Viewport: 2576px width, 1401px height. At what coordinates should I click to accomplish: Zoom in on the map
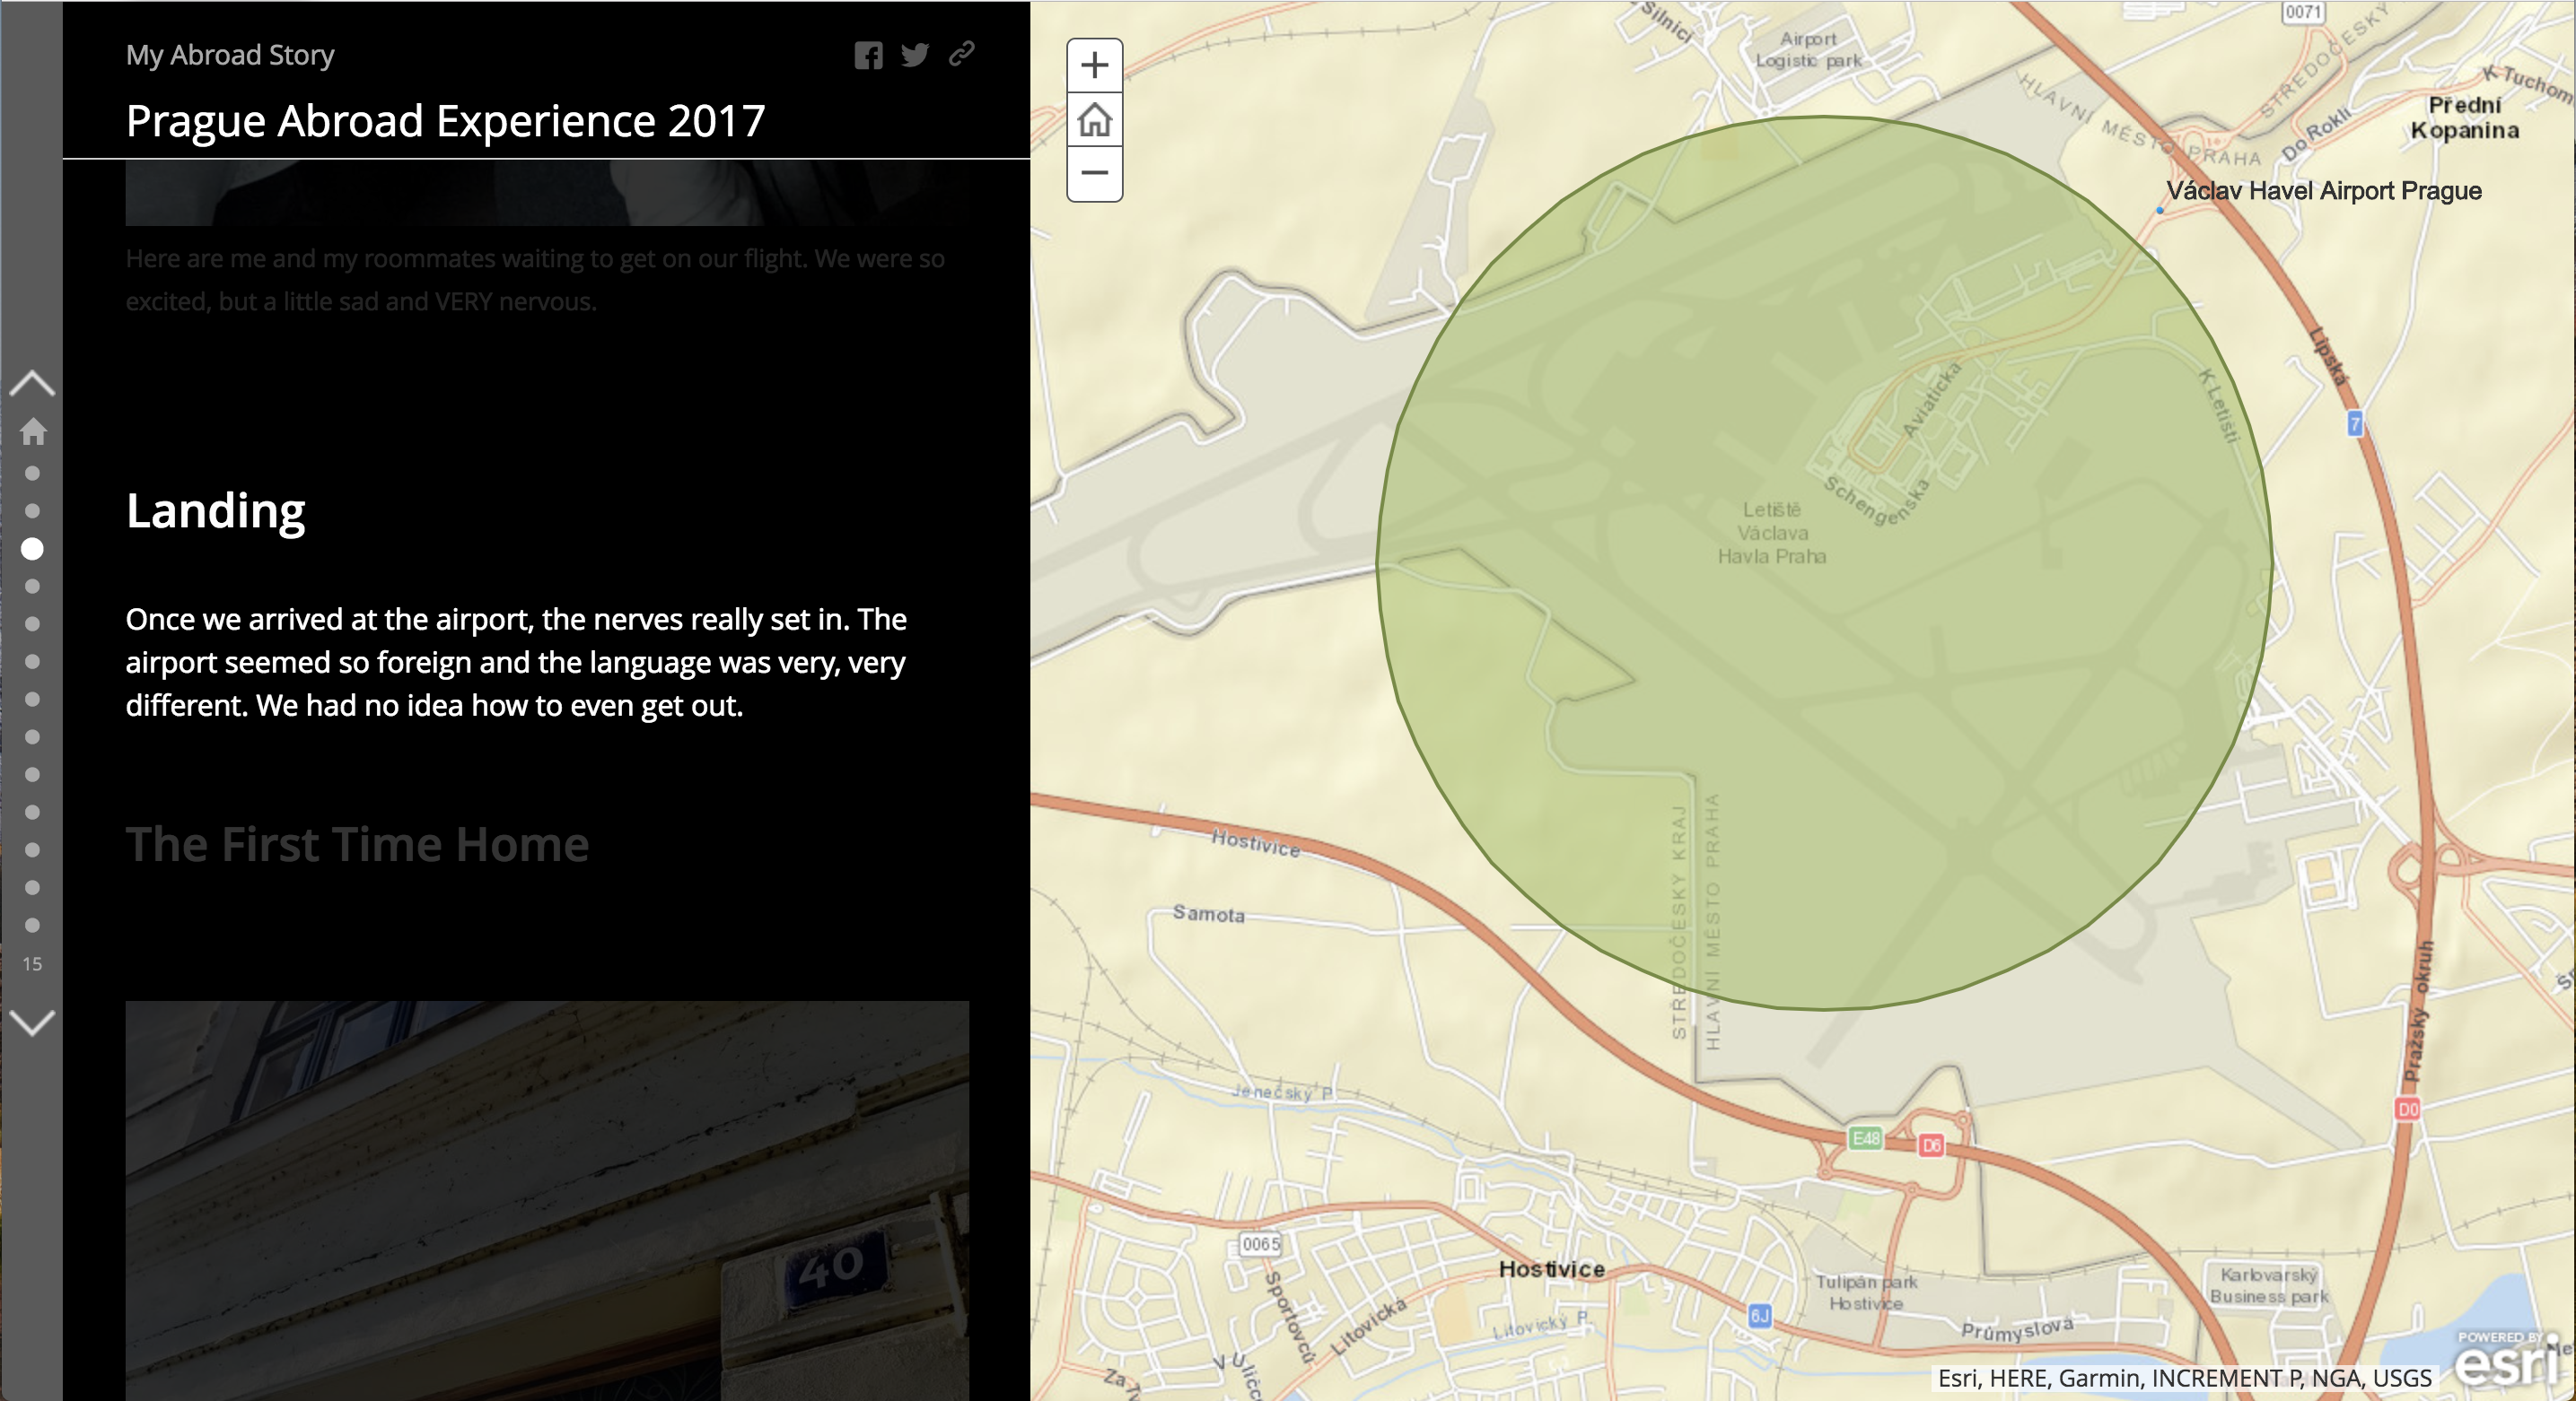[1094, 66]
